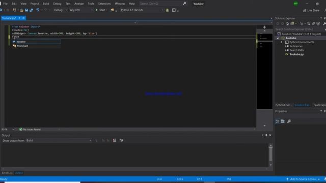Open the Any CPU platform dropdown
Screen dimensions: 326x183
coord(81,10)
